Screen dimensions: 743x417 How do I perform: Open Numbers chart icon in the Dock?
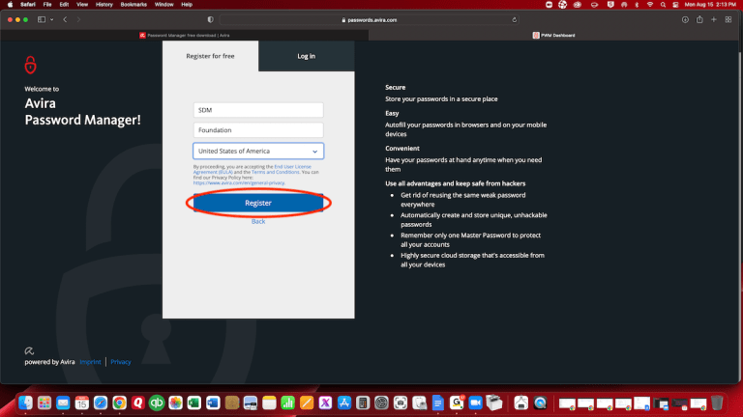(287, 403)
